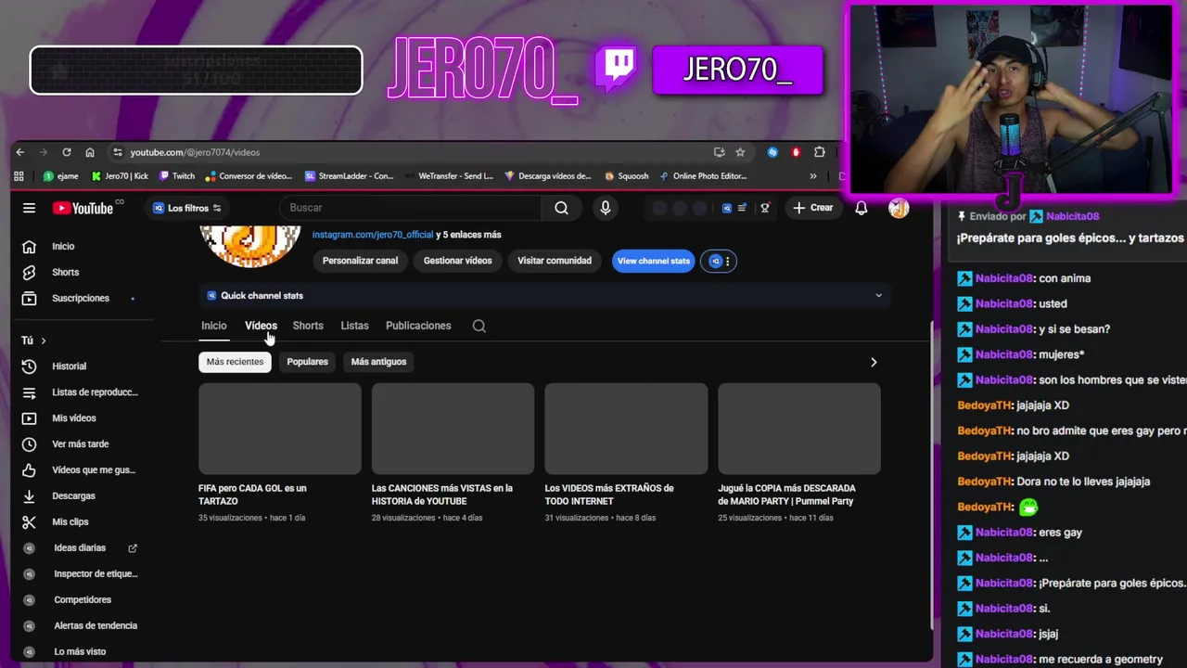
Task: Open Ideas diarias vidIQ sidebar item
Action: tap(80, 548)
